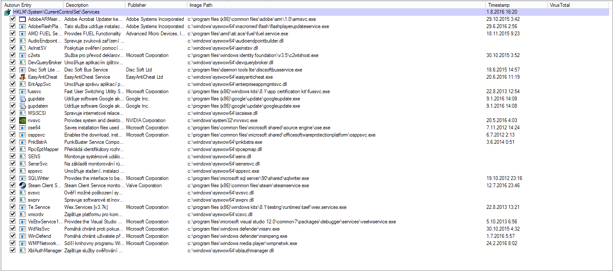Uncheck the WinDefend checkbox
The width and height of the screenshot is (613, 271).
13,236
